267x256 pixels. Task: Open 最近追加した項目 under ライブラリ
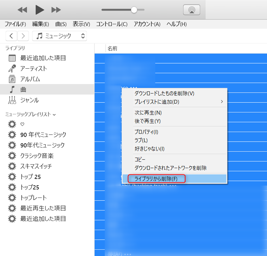[x=43, y=58]
